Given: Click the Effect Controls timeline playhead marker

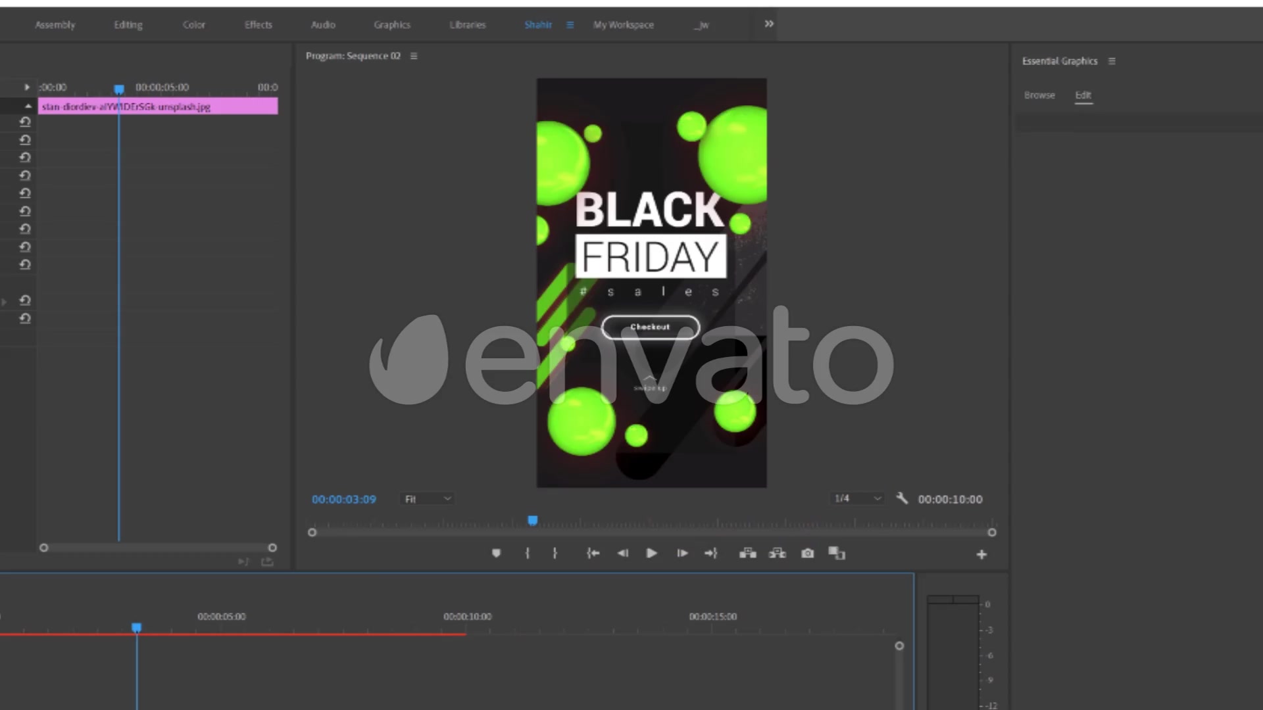Looking at the screenshot, I should pos(119,89).
